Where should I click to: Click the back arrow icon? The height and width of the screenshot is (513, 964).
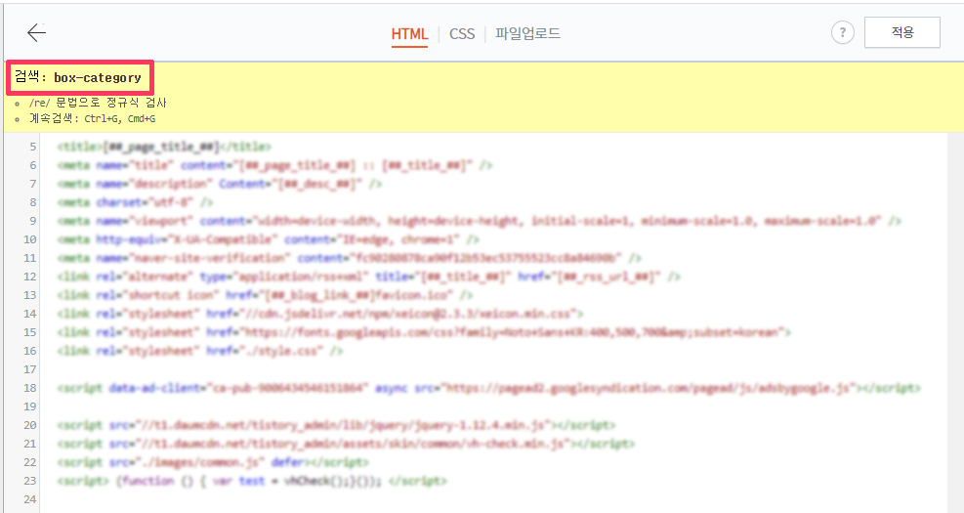click(x=36, y=32)
